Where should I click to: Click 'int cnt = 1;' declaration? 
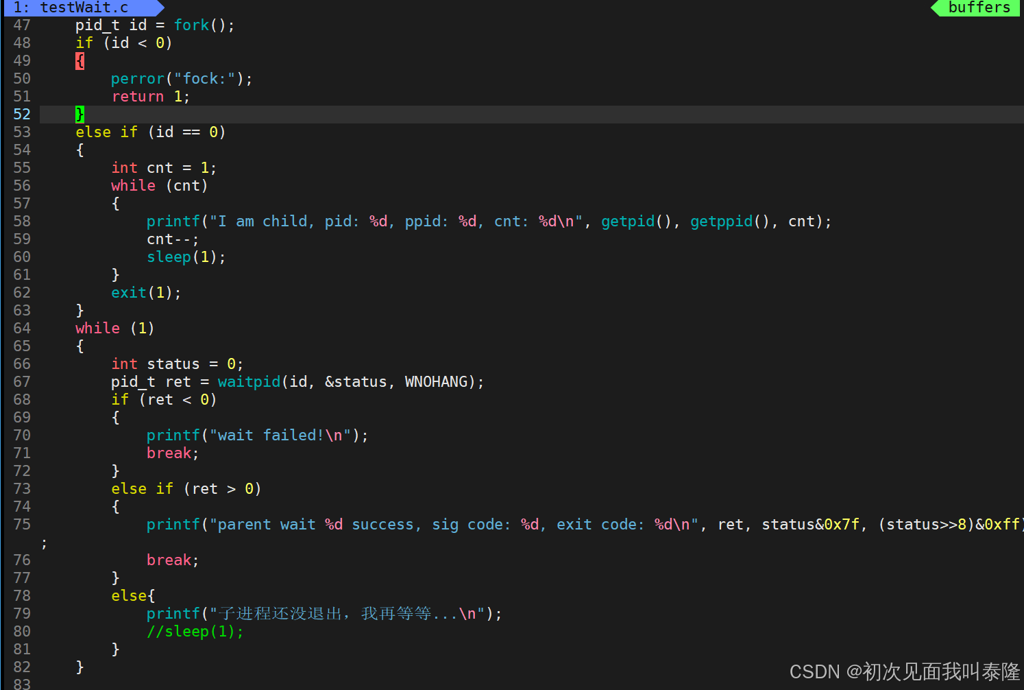tap(164, 168)
